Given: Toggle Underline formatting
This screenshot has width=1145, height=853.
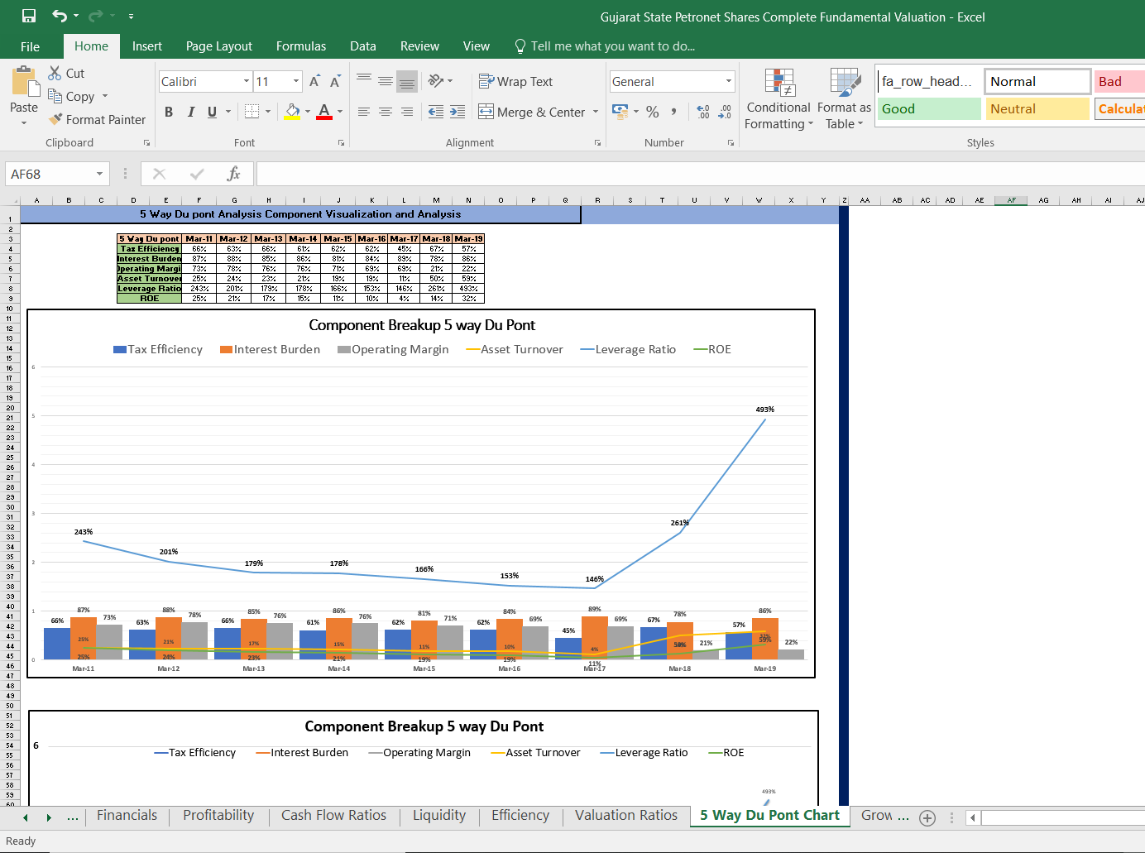Looking at the screenshot, I should coord(213,112).
